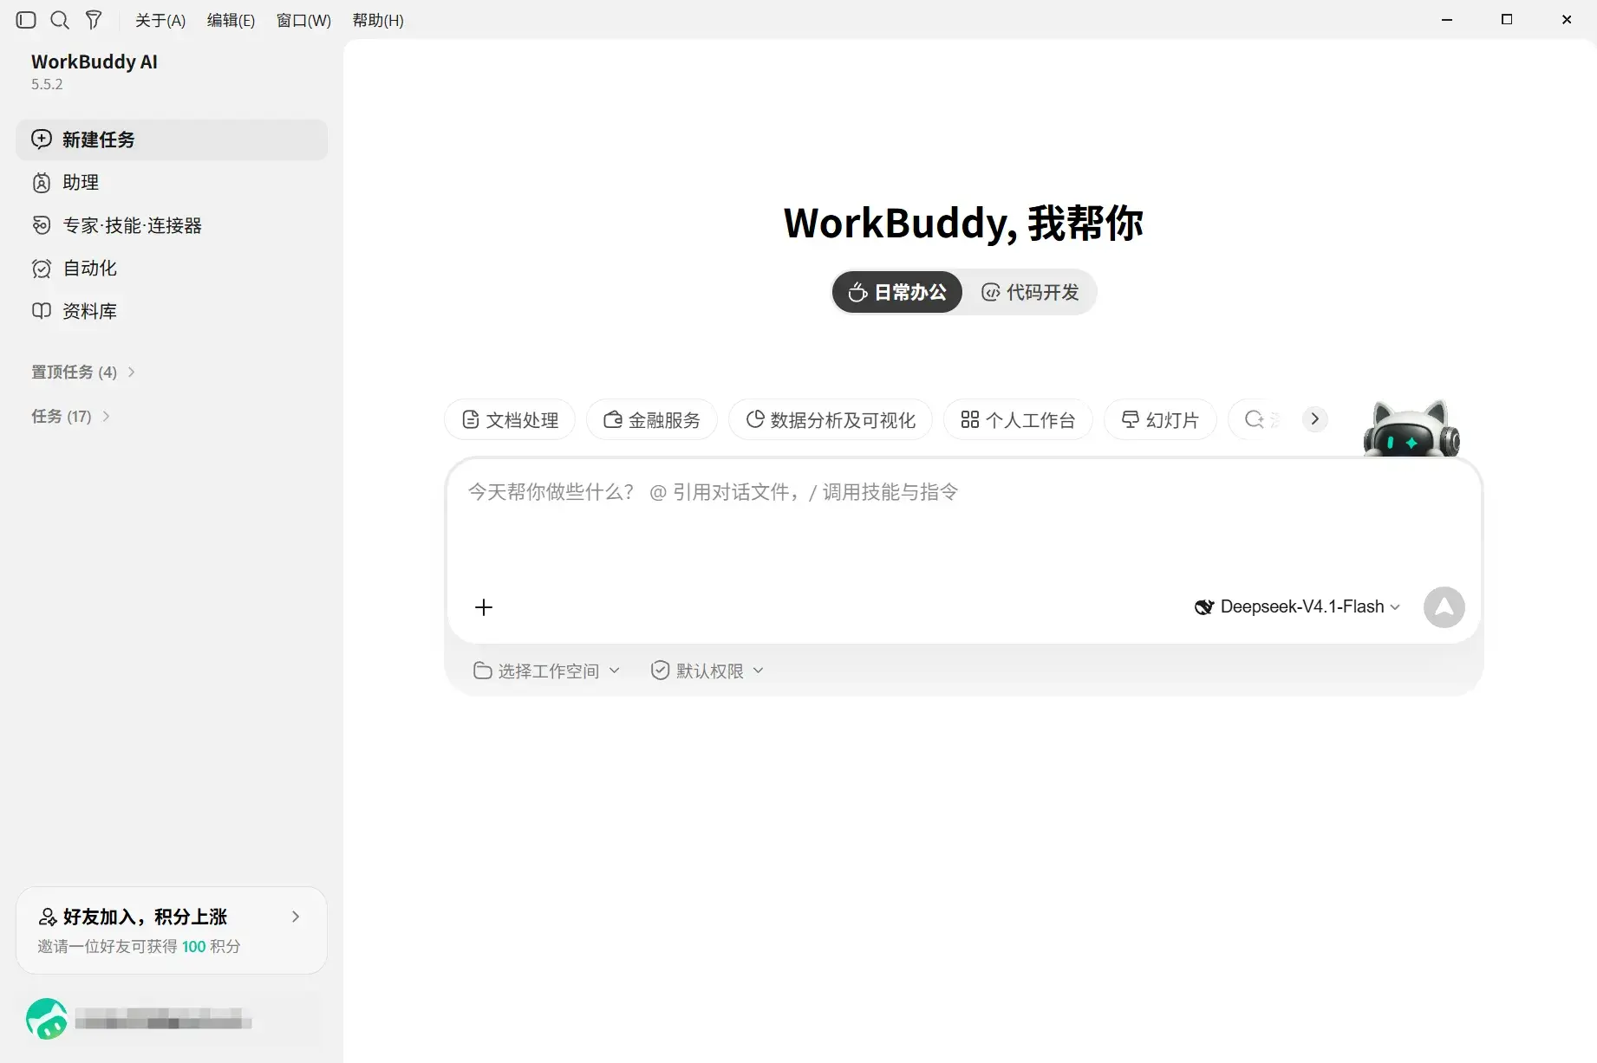This screenshot has height=1063, width=1597.
Task: Open 选择工作空间 dropdown
Action: click(x=547, y=671)
